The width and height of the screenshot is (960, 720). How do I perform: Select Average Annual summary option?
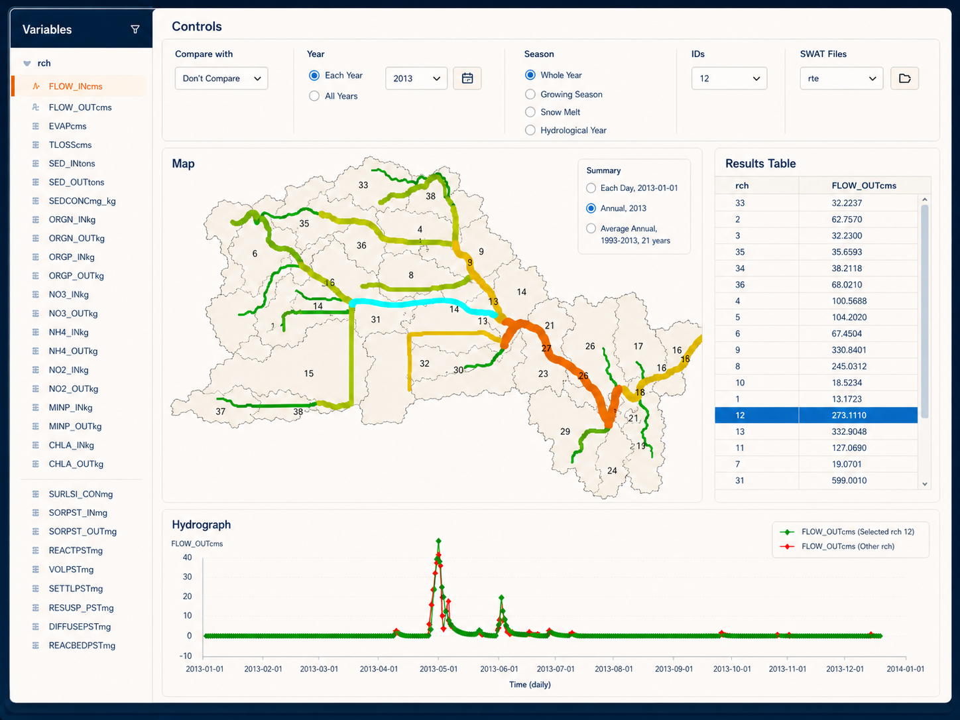tap(591, 228)
